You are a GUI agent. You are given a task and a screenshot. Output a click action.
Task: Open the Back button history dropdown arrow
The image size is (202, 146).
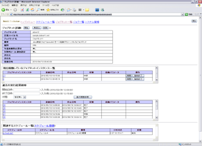(11, 10)
